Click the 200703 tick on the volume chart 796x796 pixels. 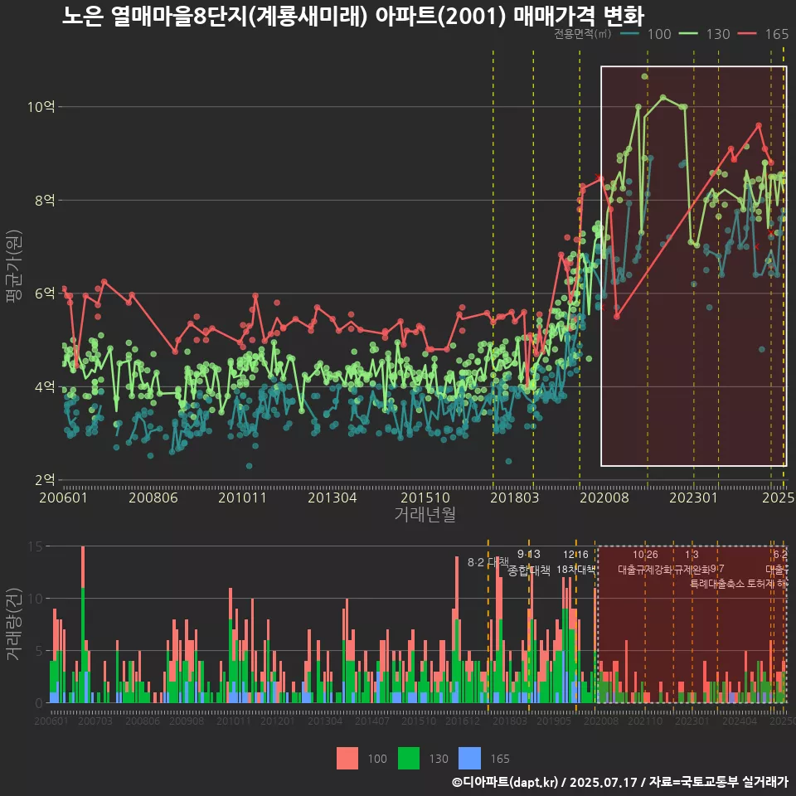tap(95, 721)
